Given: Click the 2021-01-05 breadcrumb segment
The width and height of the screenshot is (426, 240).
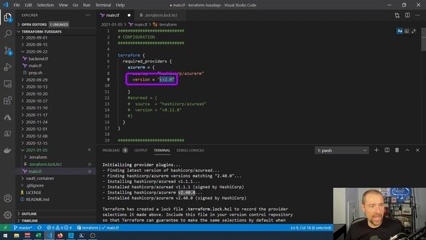Looking at the screenshot, I should point(112,25).
